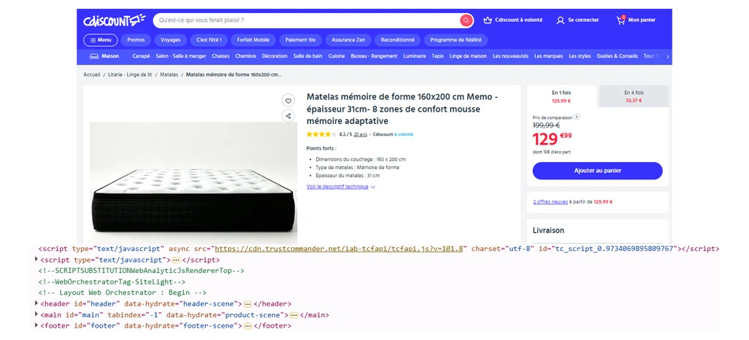Click the mattress product image
The width and height of the screenshot is (749, 340).
point(193,184)
